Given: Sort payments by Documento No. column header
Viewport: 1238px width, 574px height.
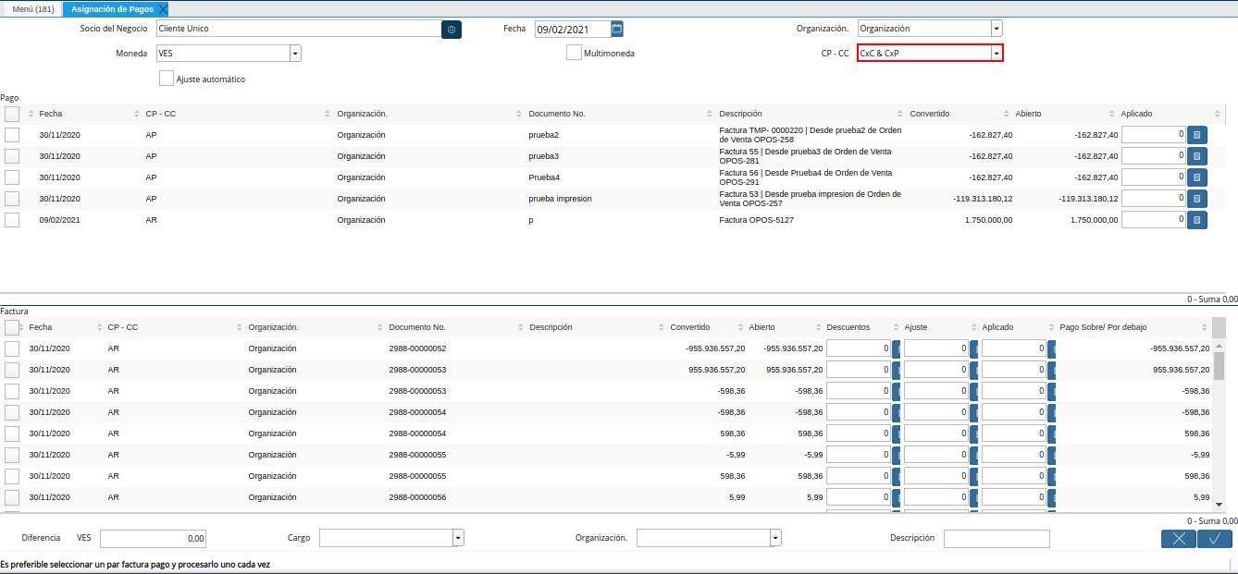Looking at the screenshot, I should coord(557,114).
